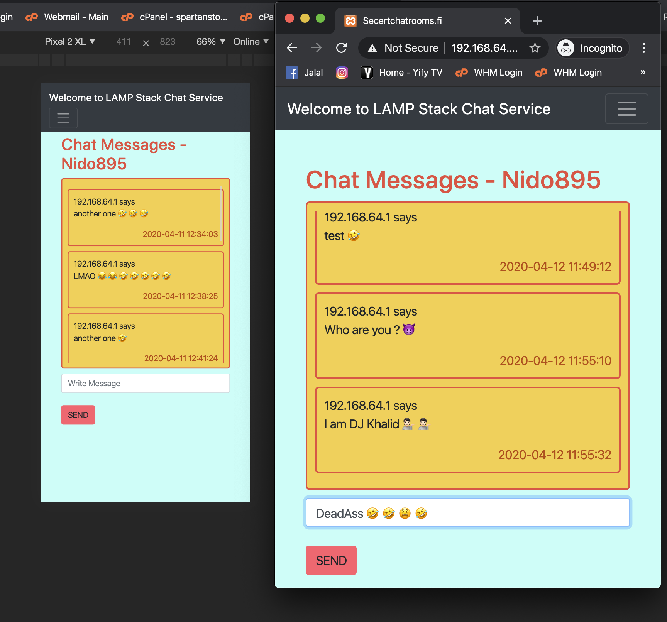The image size is (667, 622).
Task: Click the 'test' message in right window
Action: coord(468,247)
